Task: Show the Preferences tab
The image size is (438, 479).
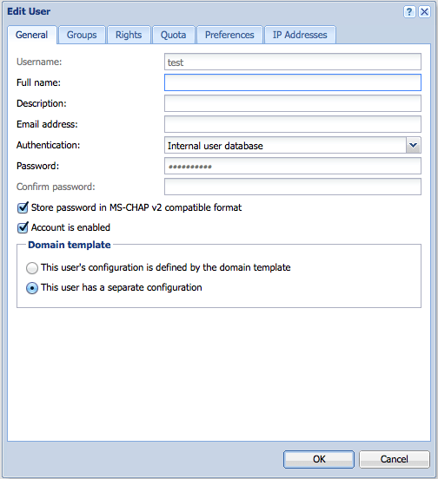Action: 229,35
